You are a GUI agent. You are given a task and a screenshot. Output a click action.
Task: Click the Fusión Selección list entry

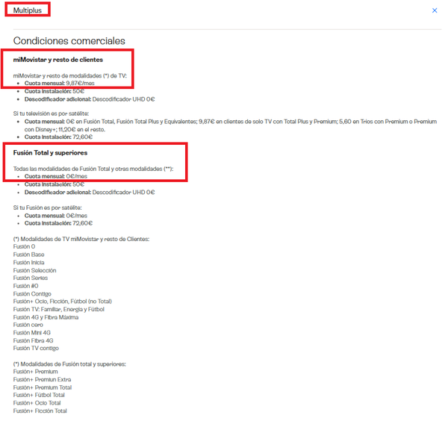35,270
